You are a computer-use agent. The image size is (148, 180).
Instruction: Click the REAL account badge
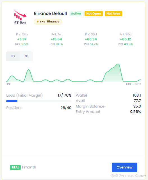point(15,167)
